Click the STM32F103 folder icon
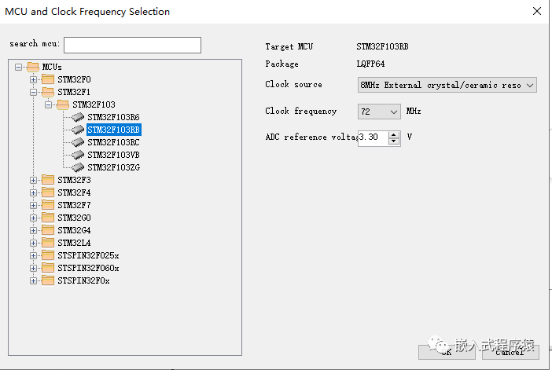Screen dimensions: 552x370 [63, 104]
